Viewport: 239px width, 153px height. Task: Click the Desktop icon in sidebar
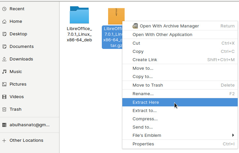[x=4, y=34]
